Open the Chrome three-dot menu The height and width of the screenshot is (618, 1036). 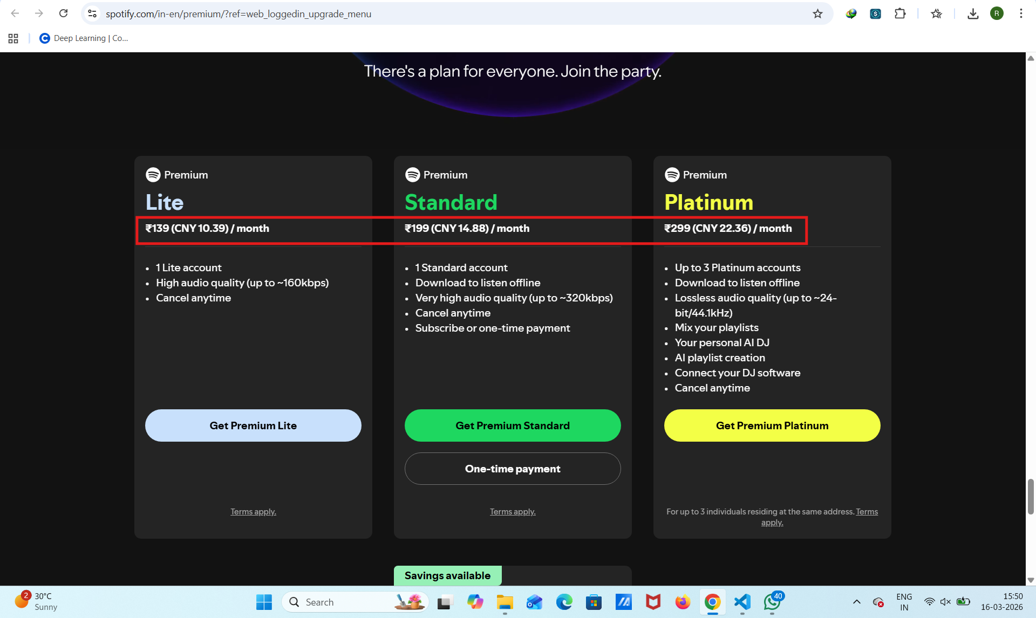click(1021, 13)
